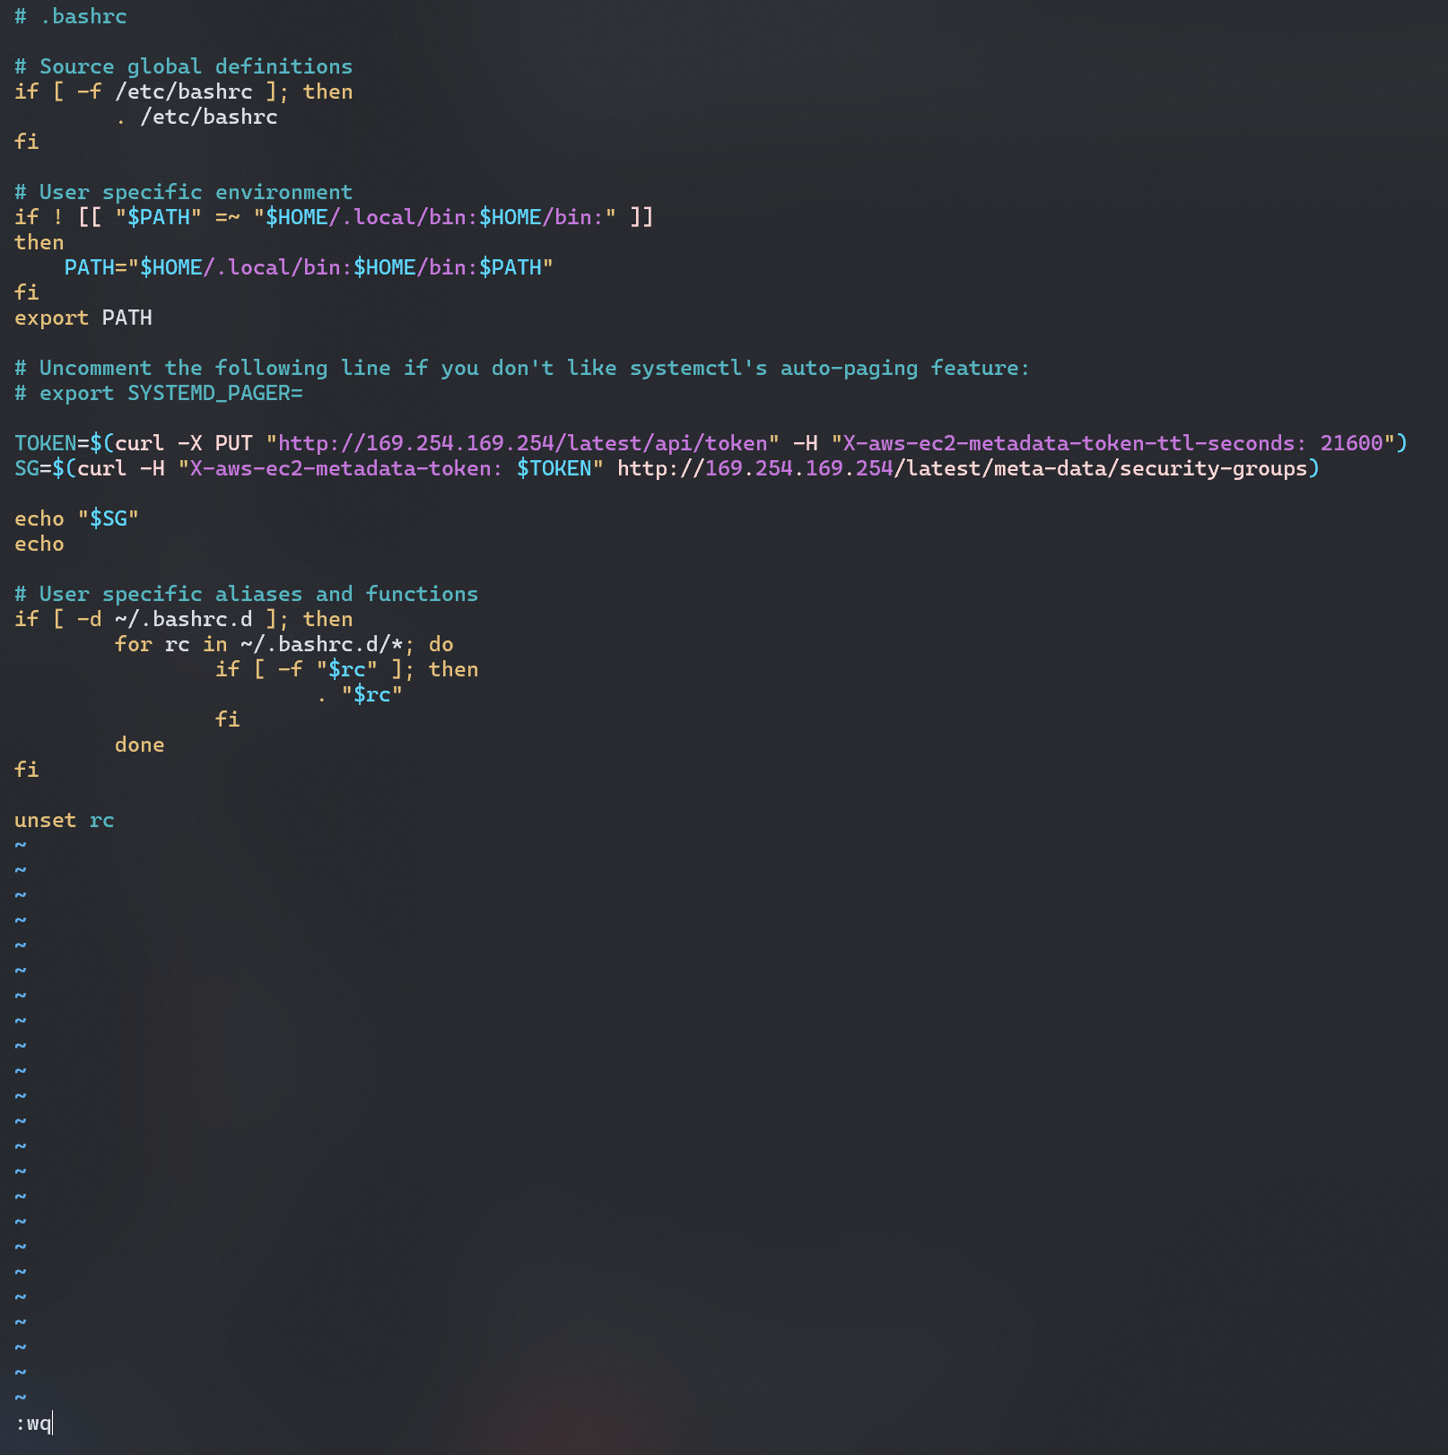Viewport: 1448px width, 1455px height.
Task: Click the '. /etc/bashrc' source line
Action: point(196,117)
